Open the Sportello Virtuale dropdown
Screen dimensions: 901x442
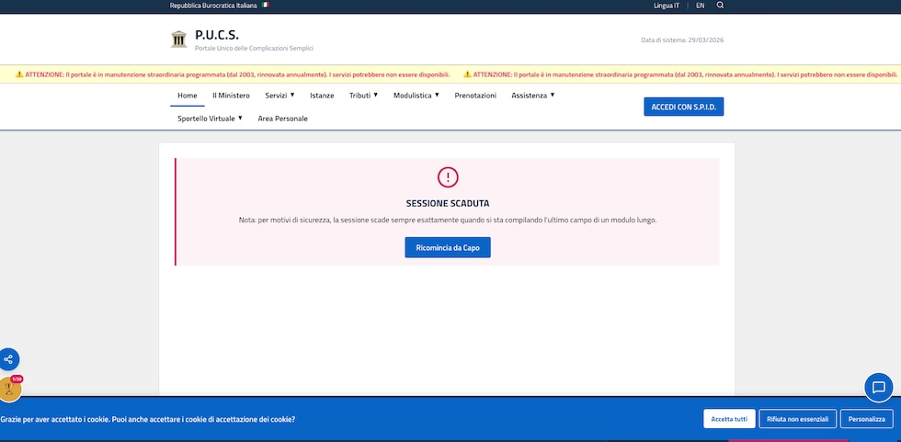(210, 119)
